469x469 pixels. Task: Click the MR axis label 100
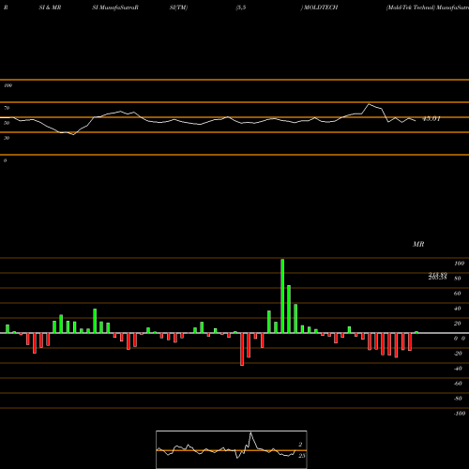[x=459, y=264]
